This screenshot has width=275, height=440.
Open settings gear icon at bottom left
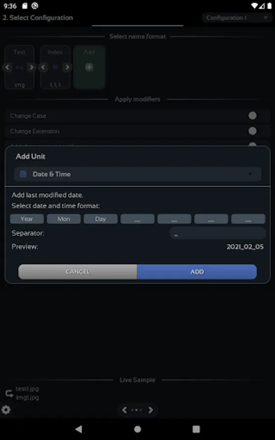tap(6, 410)
